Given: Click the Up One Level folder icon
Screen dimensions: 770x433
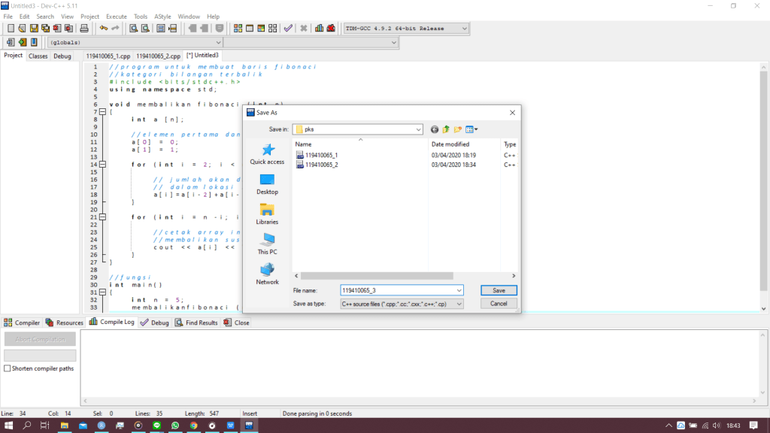Looking at the screenshot, I should [x=446, y=129].
